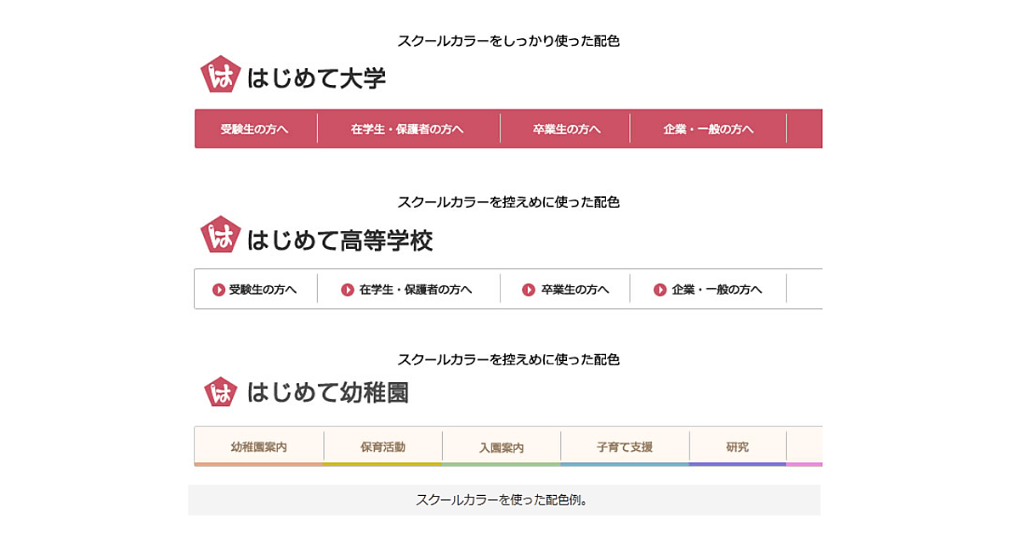The image size is (1020, 535).
Task: Click arrow icon beside white 受験生の方へ
Action: [218, 290]
